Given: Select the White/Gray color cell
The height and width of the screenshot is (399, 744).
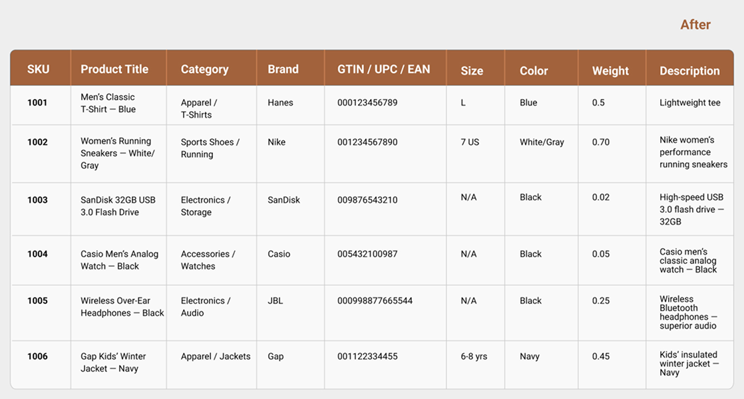Looking at the screenshot, I should 542,142.
